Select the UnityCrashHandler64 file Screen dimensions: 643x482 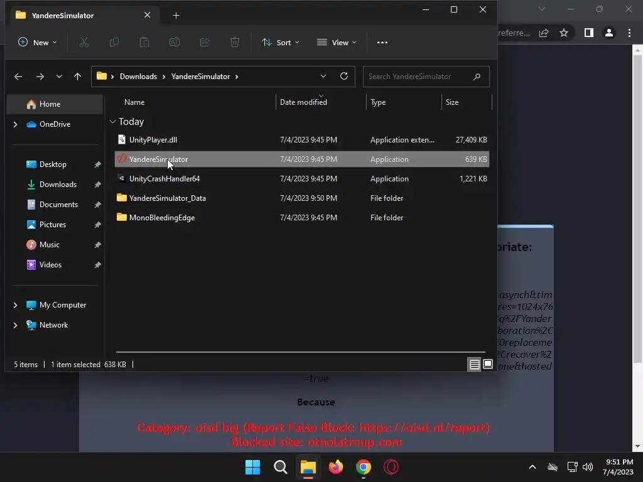coord(302,179)
